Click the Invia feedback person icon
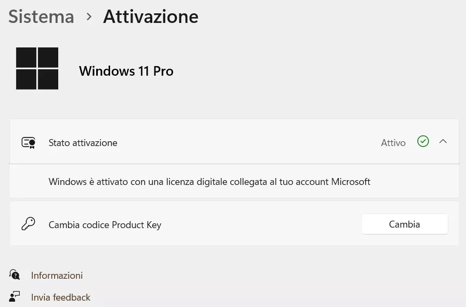The width and height of the screenshot is (466, 307). (x=14, y=296)
